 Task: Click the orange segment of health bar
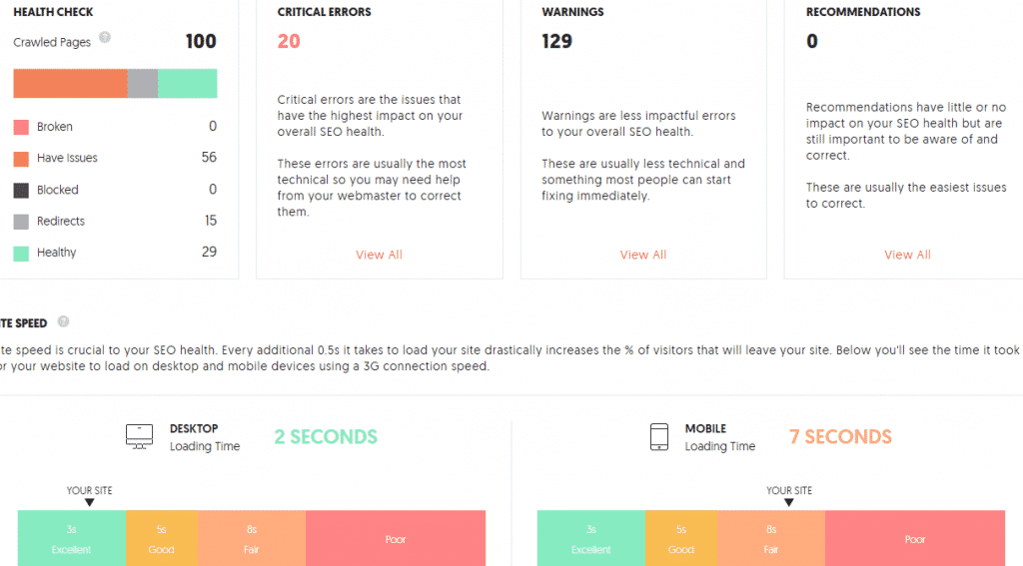(70, 84)
